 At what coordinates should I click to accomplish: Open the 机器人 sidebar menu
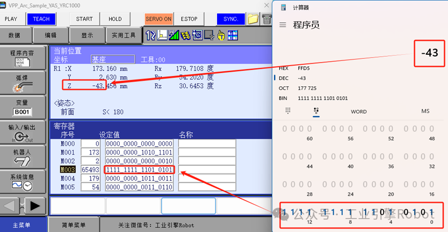point(22,157)
